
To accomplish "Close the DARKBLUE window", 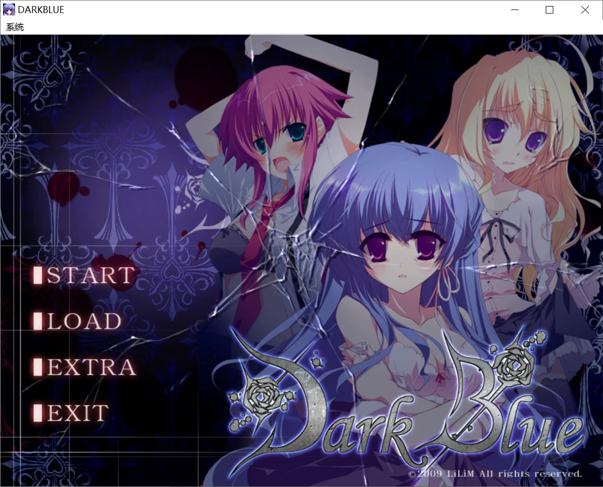I will click(584, 10).
